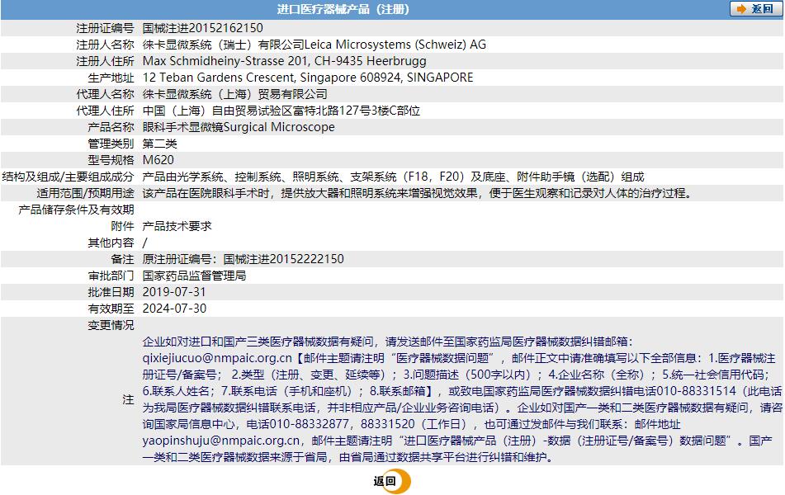785x495 pixels.
Task: Click the 其他内容 value slash
Action: (144, 243)
